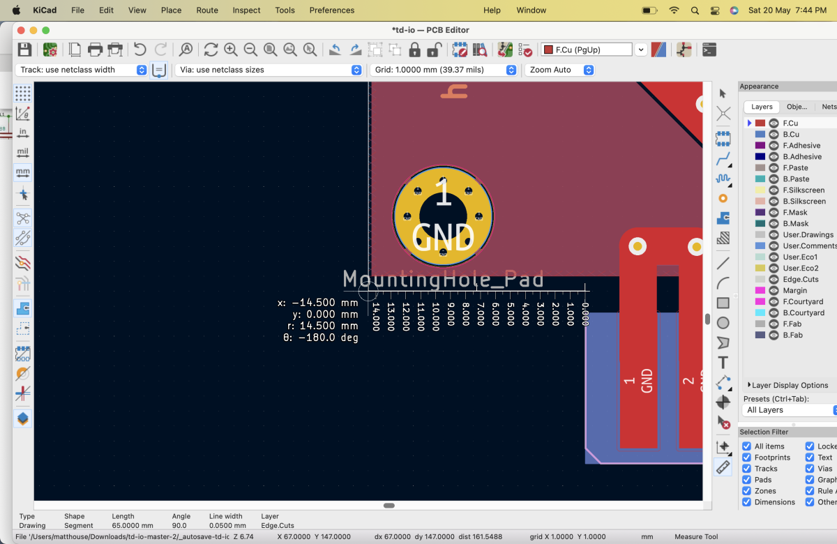Toggle the Zones filter checkbox
Viewport: 837px width, 544px height.
click(x=747, y=491)
